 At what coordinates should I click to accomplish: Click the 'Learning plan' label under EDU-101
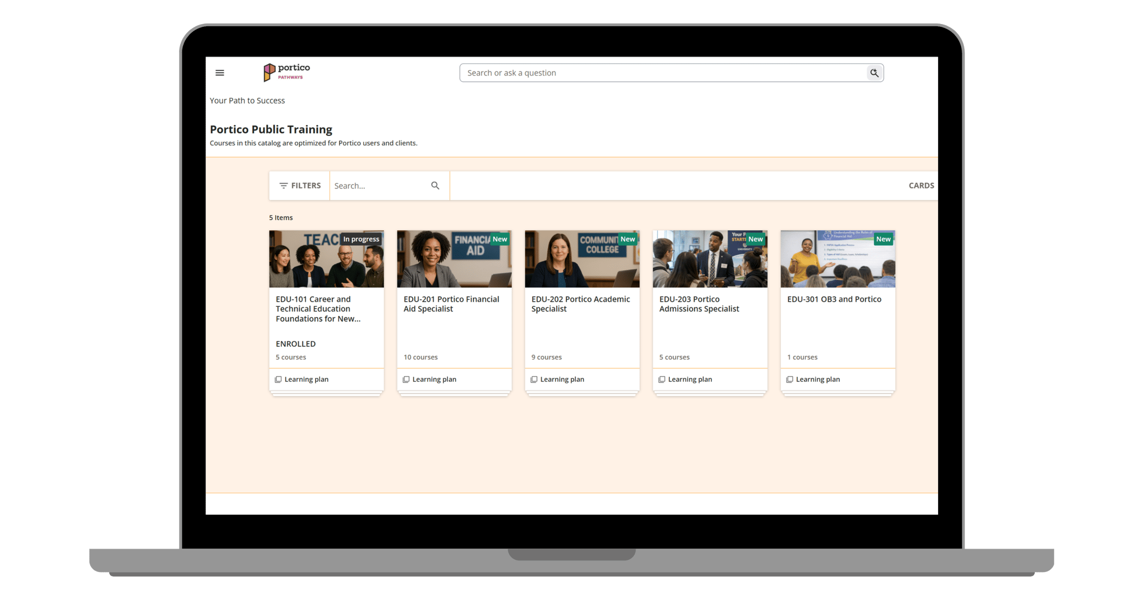[x=307, y=379]
